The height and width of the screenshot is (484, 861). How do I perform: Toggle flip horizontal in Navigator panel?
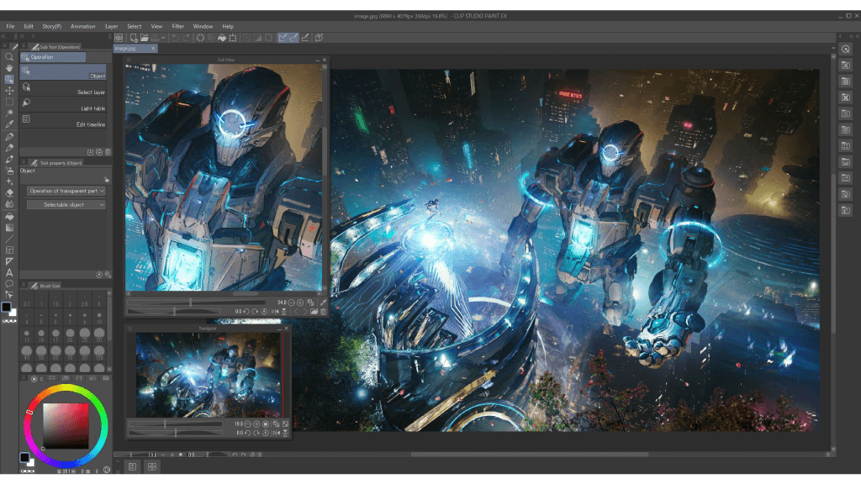click(276, 434)
